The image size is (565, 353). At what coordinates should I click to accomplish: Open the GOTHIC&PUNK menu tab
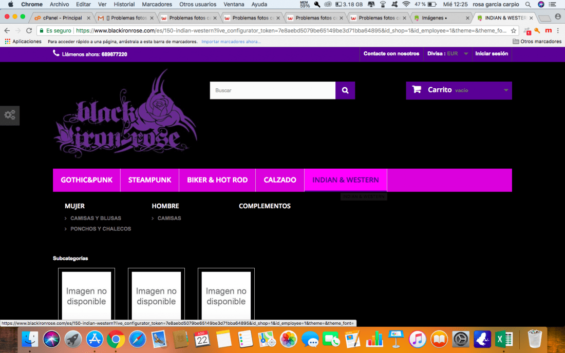[x=86, y=180]
